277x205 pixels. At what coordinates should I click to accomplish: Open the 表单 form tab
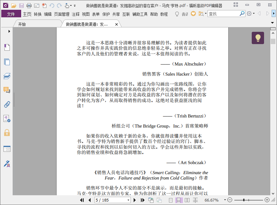click(x=96, y=14)
